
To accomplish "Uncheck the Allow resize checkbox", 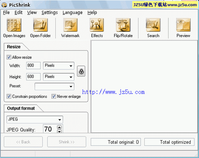I will click(x=9, y=57).
